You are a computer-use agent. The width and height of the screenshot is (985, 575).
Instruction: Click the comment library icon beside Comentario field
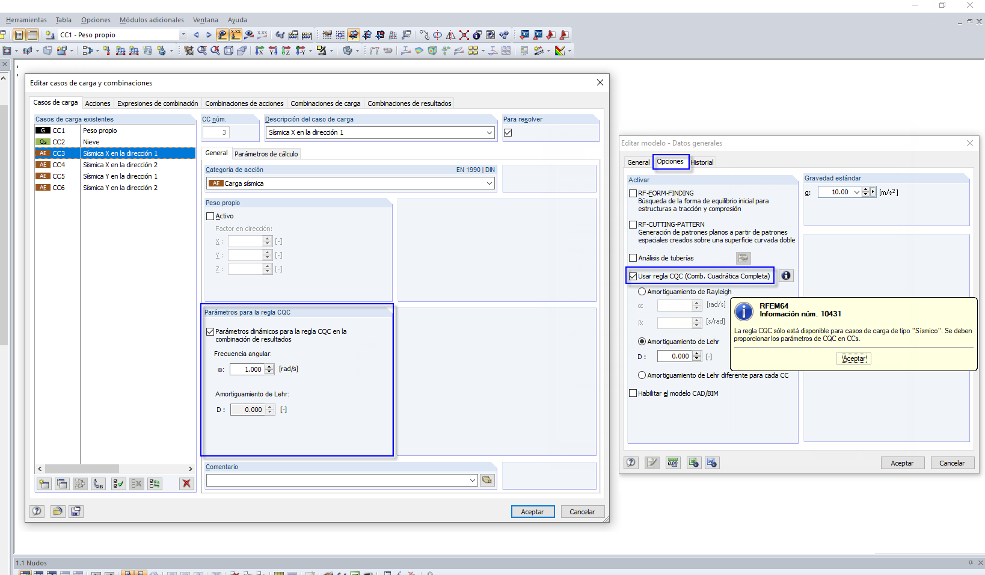pyautogui.click(x=487, y=480)
